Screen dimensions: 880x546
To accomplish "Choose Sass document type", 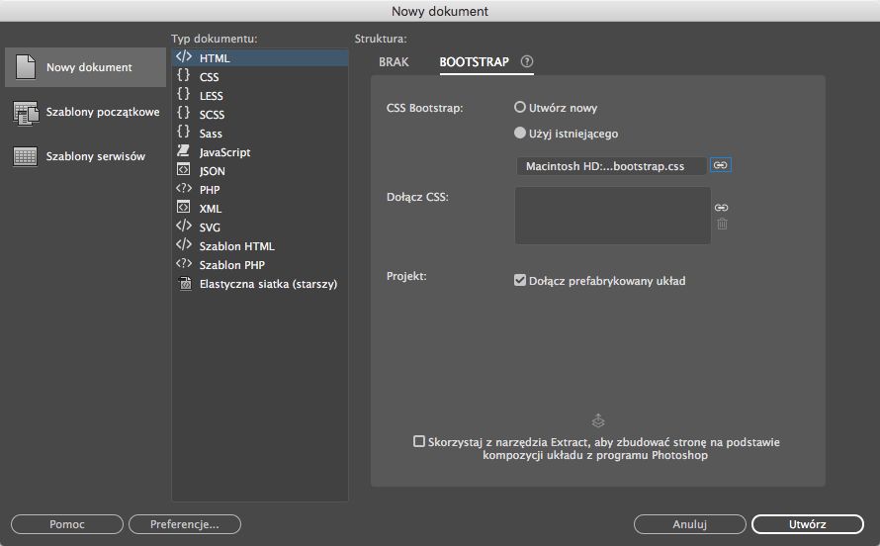I will coord(260,133).
